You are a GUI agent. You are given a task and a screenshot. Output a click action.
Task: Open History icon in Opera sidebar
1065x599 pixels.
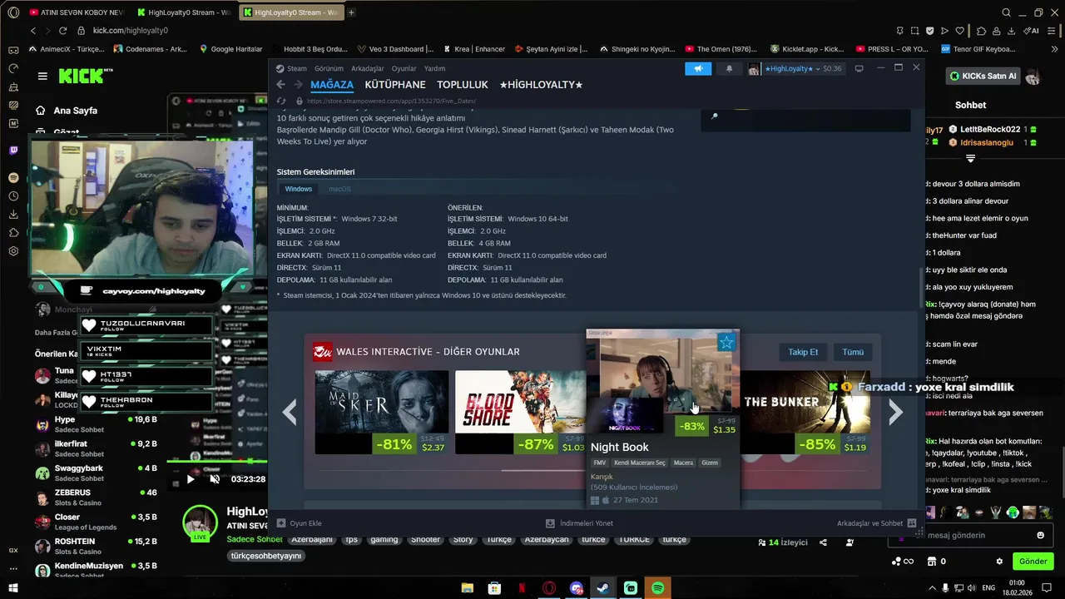(13, 196)
